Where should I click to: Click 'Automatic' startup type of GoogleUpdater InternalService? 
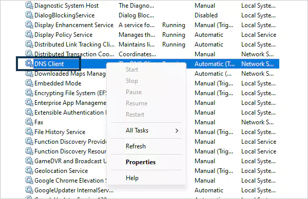(x=209, y=190)
